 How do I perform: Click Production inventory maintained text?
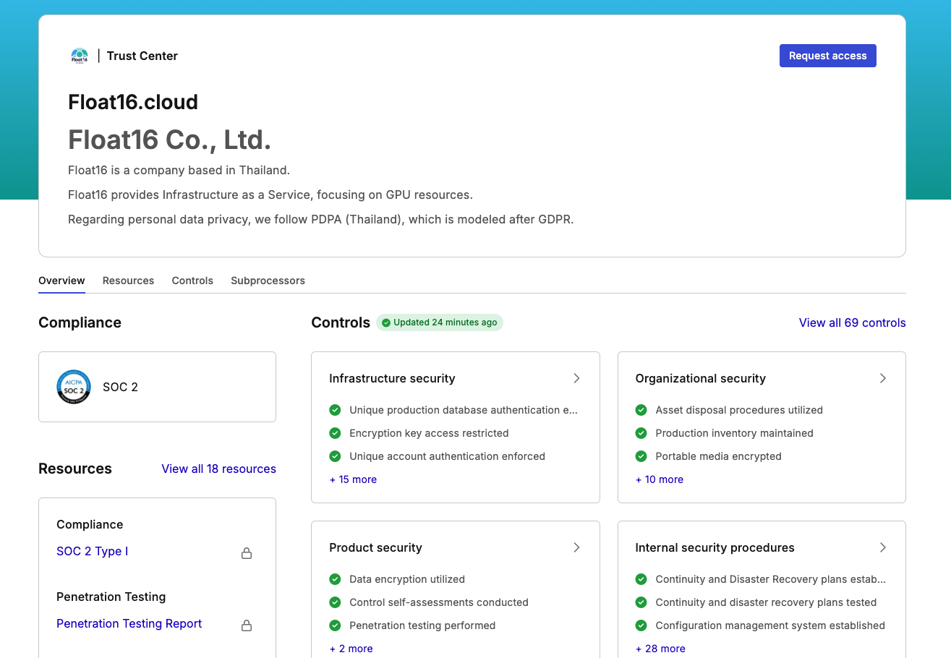(734, 433)
